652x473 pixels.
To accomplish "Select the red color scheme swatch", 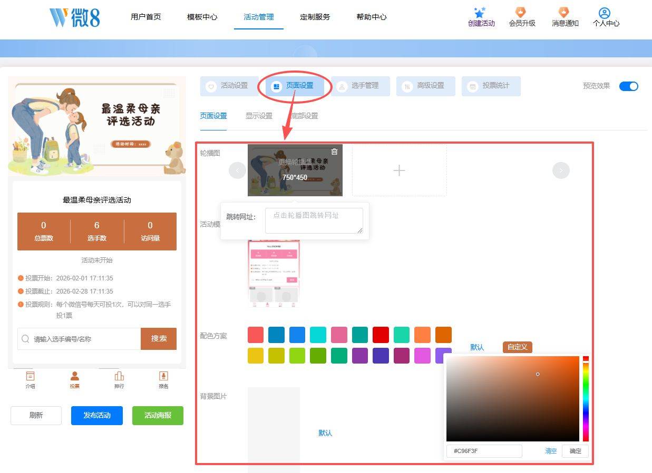I will 381,335.
